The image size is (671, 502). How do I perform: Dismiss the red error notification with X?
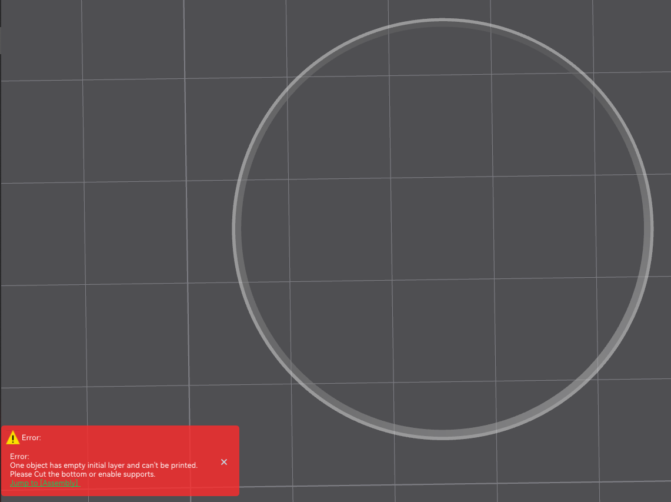tap(224, 462)
